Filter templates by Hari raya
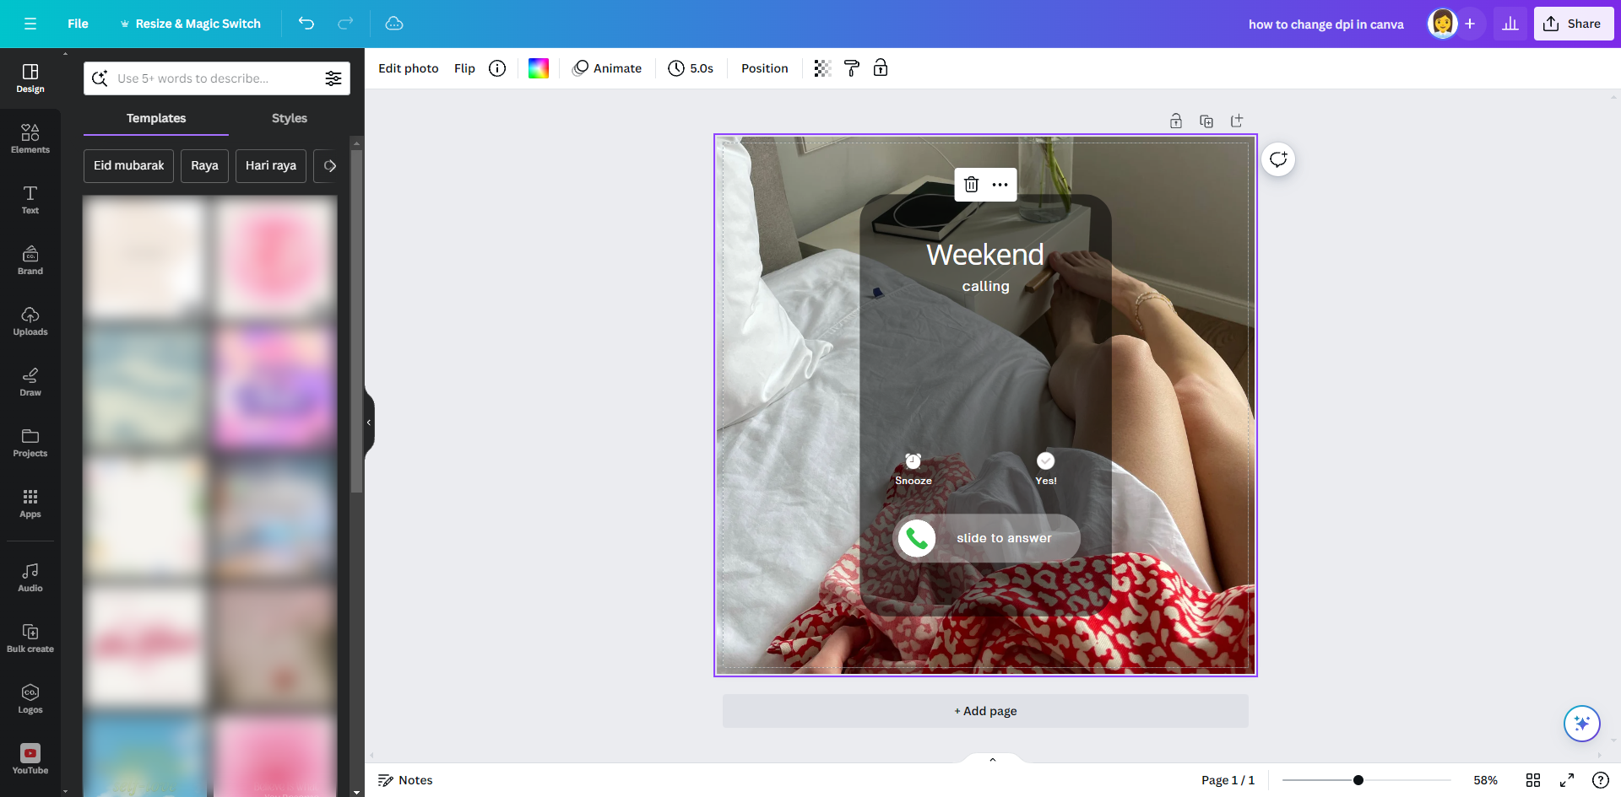This screenshot has width=1621, height=797. click(271, 166)
